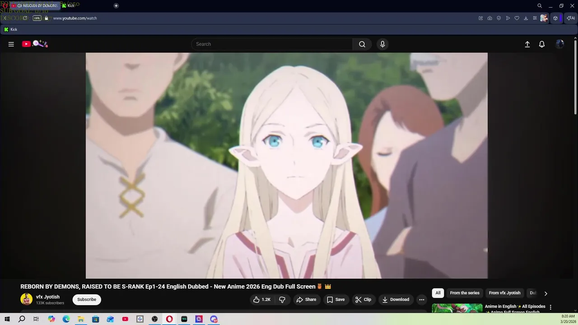Show more filter chips with right chevron
The height and width of the screenshot is (325, 578).
pyautogui.click(x=545, y=293)
